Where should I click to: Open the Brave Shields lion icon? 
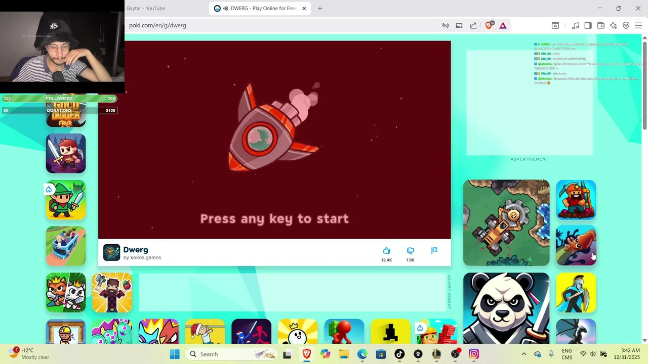(x=489, y=25)
